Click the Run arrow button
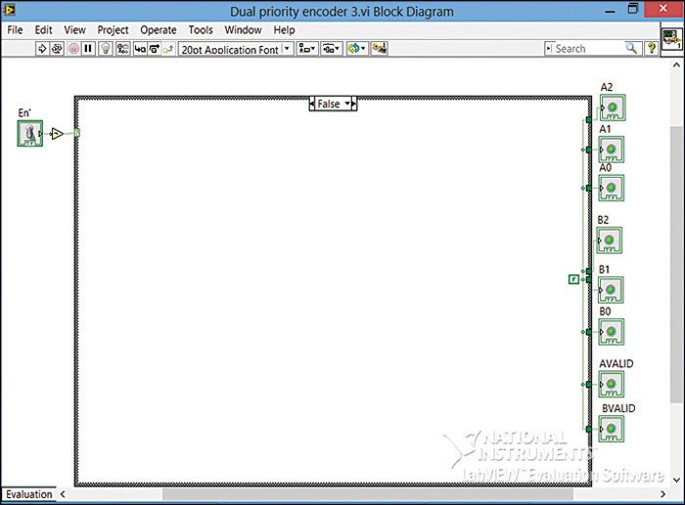This screenshot has height=505, width=685. click(x=42, y=48)
